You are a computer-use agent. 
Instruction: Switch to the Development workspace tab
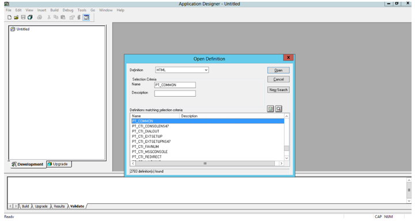pyautogui.click(x=28, y=164)
